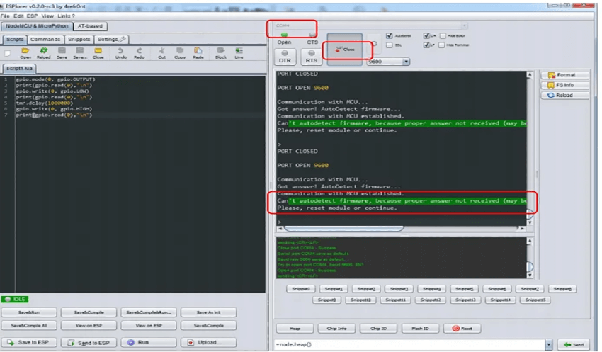Switch to the Commands tab

[45, 39]
